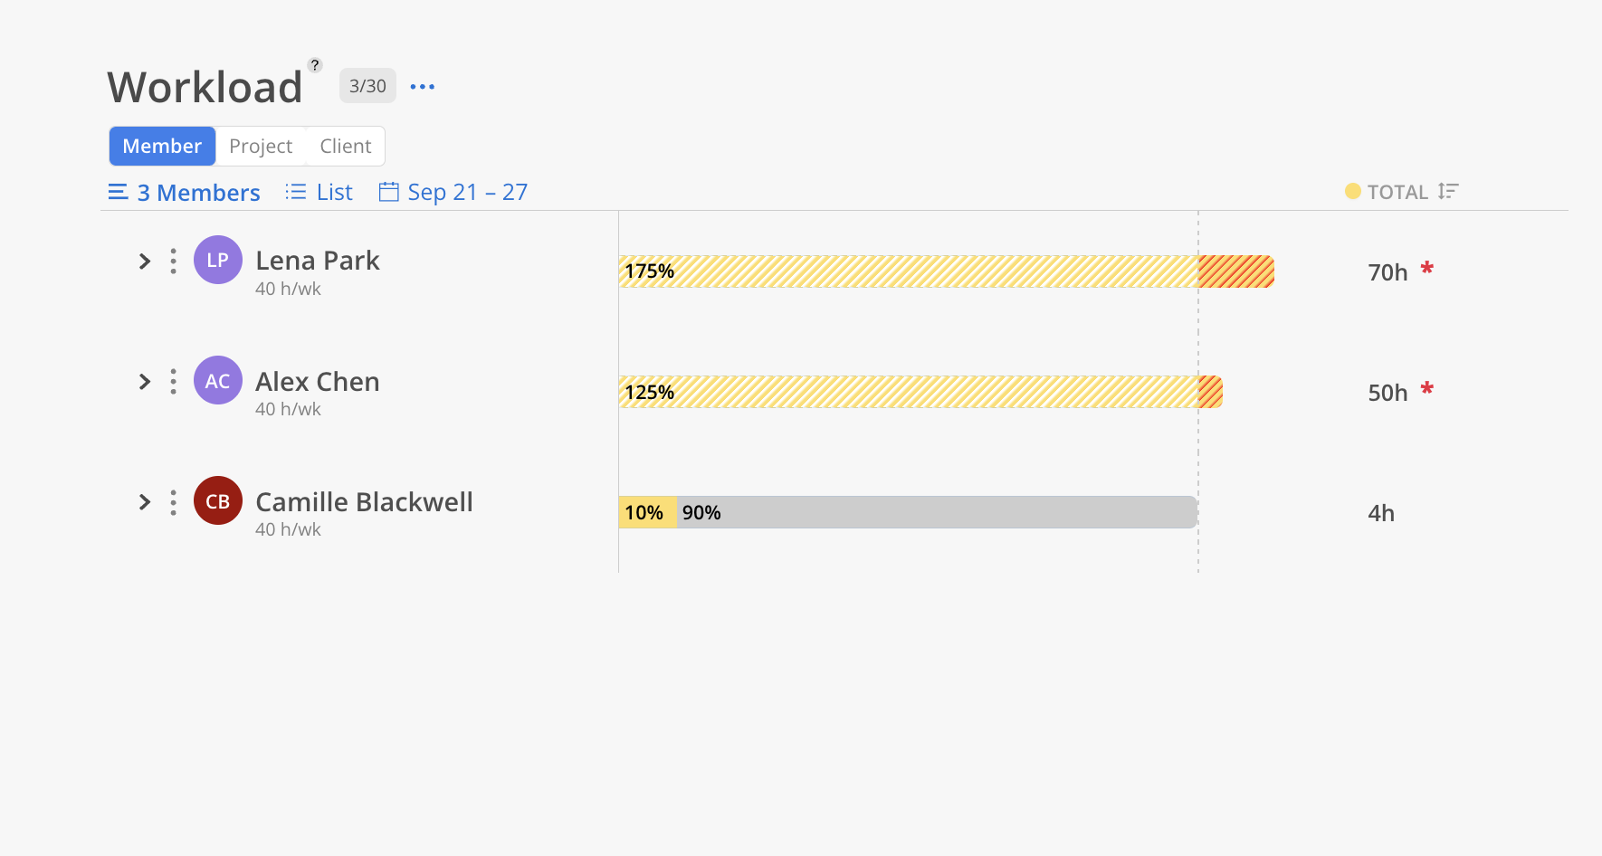The height and width of the screenshot is (856, 1602).
Task: Expand Lena Park's row
Action: pos(145,262)
